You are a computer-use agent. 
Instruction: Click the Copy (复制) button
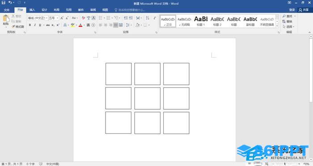coord(17,21)
